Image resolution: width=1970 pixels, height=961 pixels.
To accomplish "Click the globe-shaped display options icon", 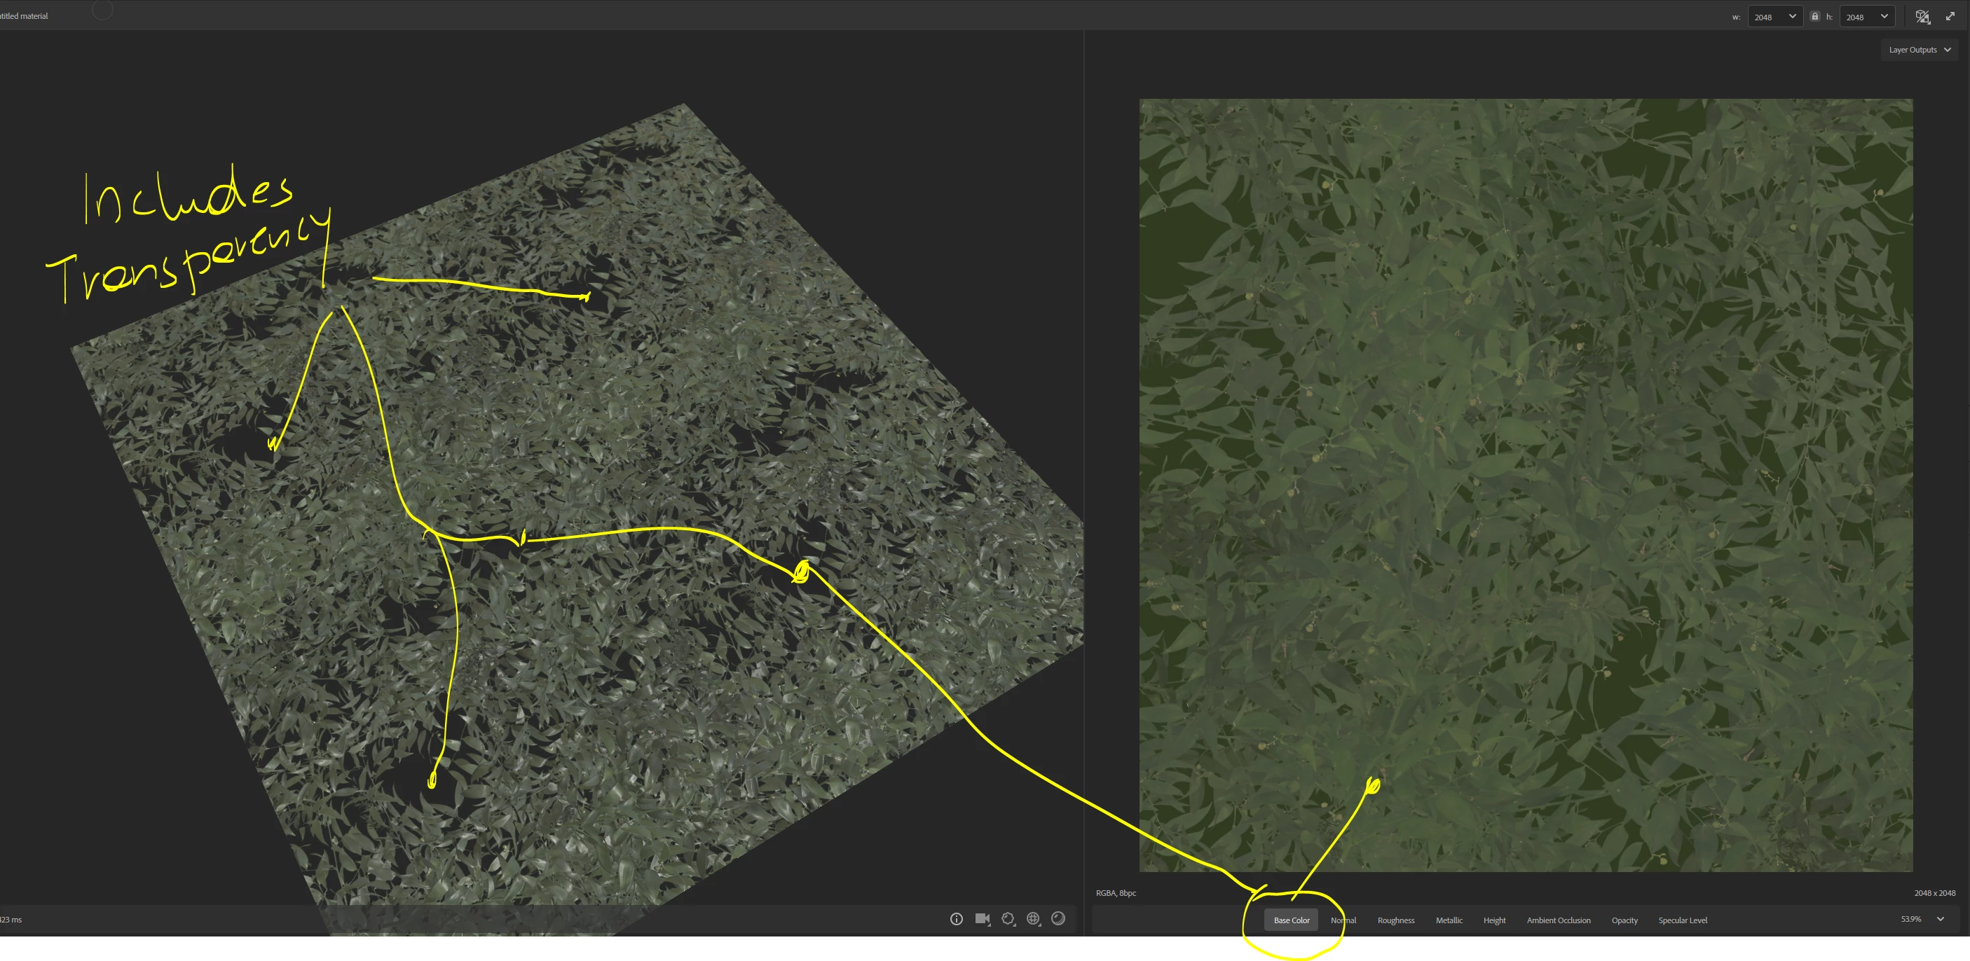I will [x=1033, y=919].
